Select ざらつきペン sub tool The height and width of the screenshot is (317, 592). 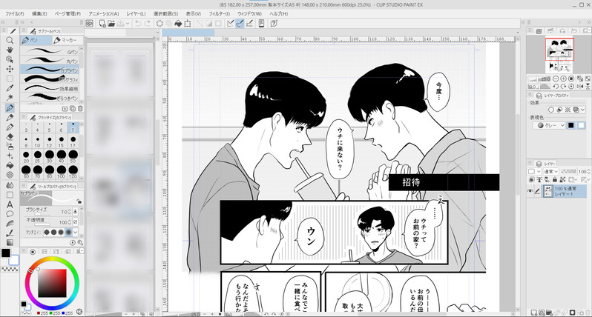tap(50, 98)
